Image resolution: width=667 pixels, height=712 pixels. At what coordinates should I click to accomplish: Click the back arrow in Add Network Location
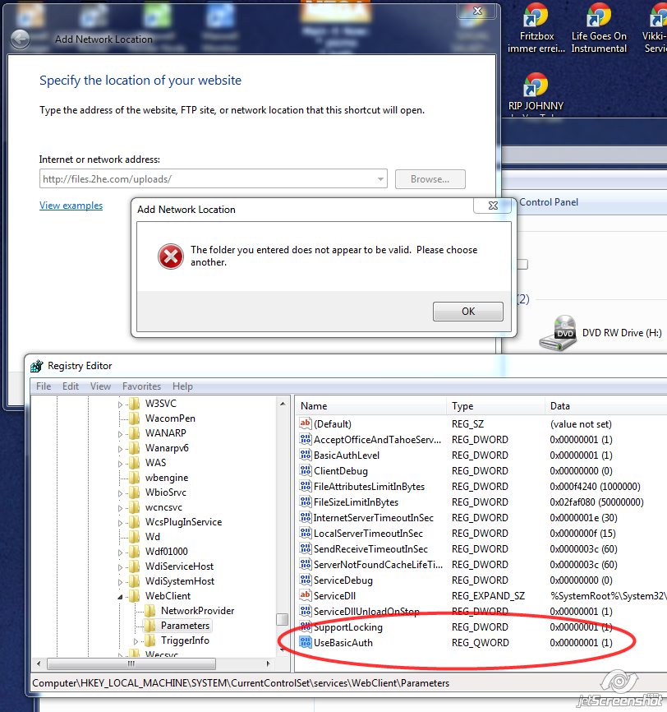click(x=20, y=39)
